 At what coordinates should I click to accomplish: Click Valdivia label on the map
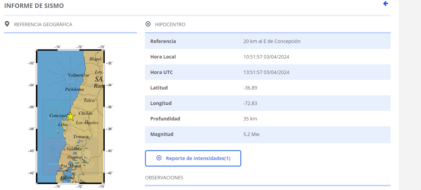[x=74, y=149]
